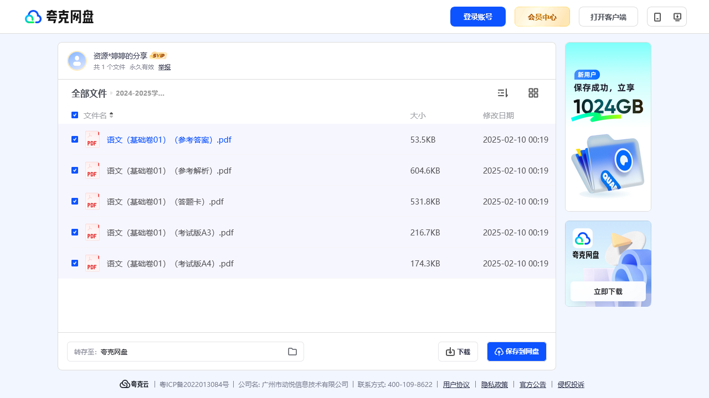
Task: Click the 保存到网盘 button
Action: coord(517,352)
